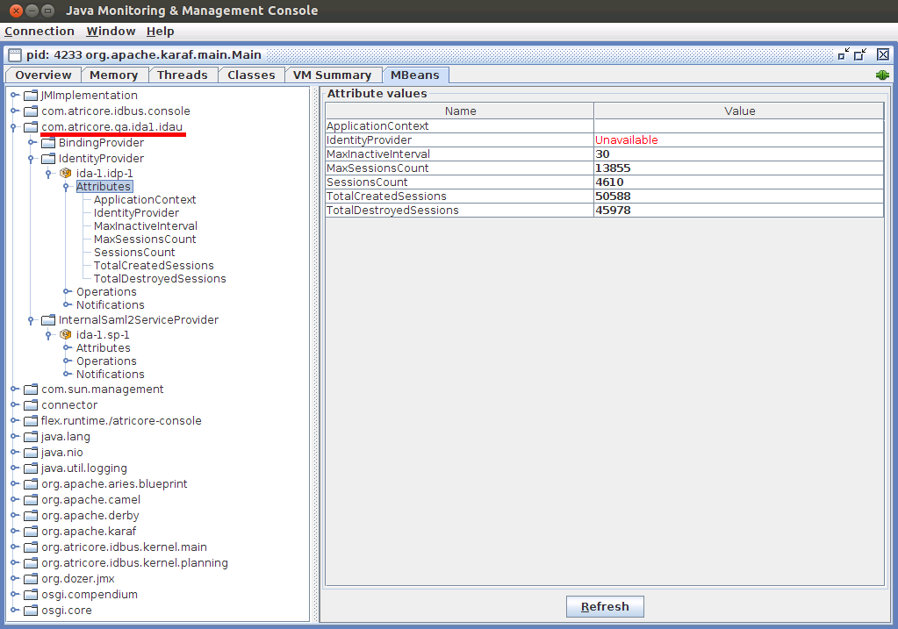Click the org.dozer.jmx folder icon
Image resolution: width=898 pixels, height=629 pixels.
[31, 579]
